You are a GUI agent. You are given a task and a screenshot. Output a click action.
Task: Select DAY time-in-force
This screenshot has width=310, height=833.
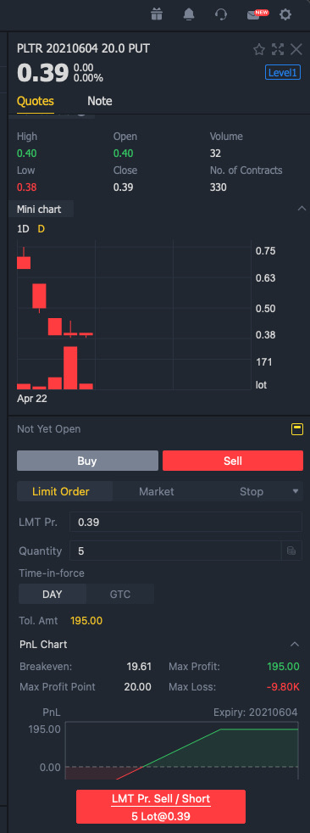click(x=52, y=594)
